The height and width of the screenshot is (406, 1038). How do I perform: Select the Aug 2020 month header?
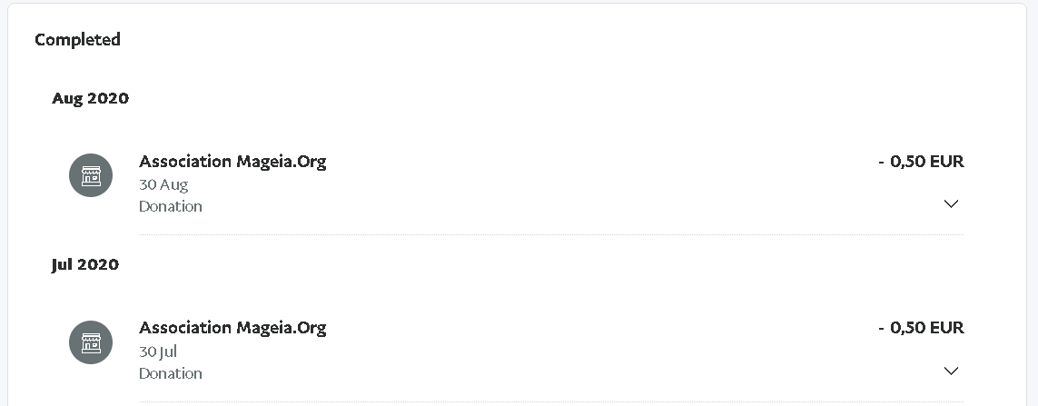pyautogui.click(x=91, y=98)
